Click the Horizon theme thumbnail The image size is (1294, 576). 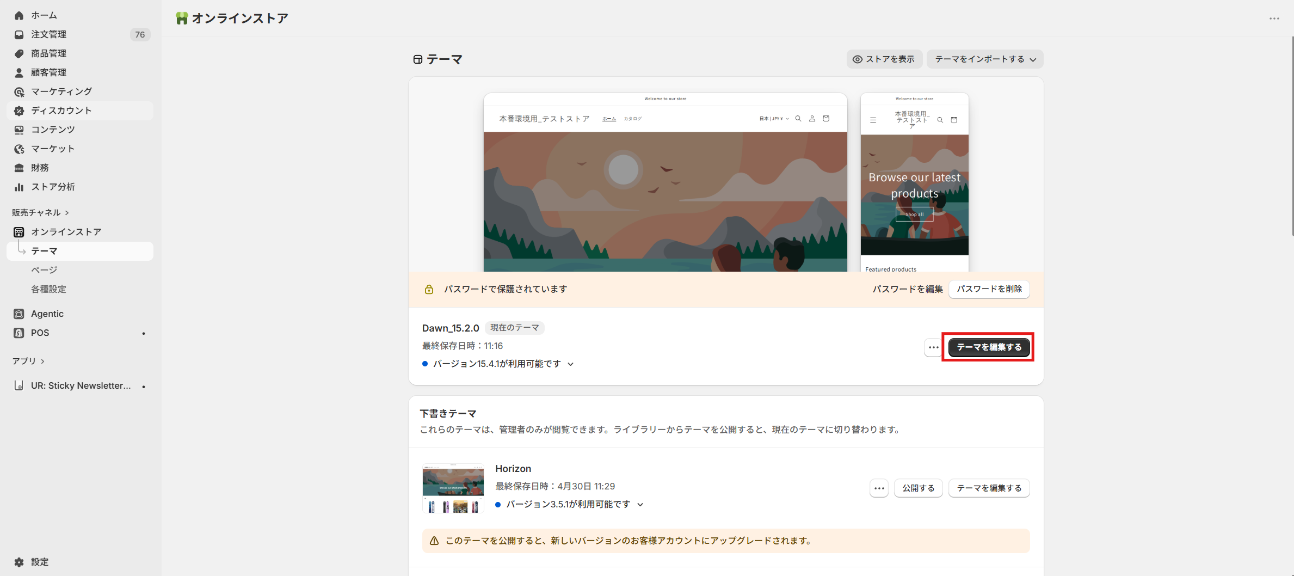click(453, 488)
